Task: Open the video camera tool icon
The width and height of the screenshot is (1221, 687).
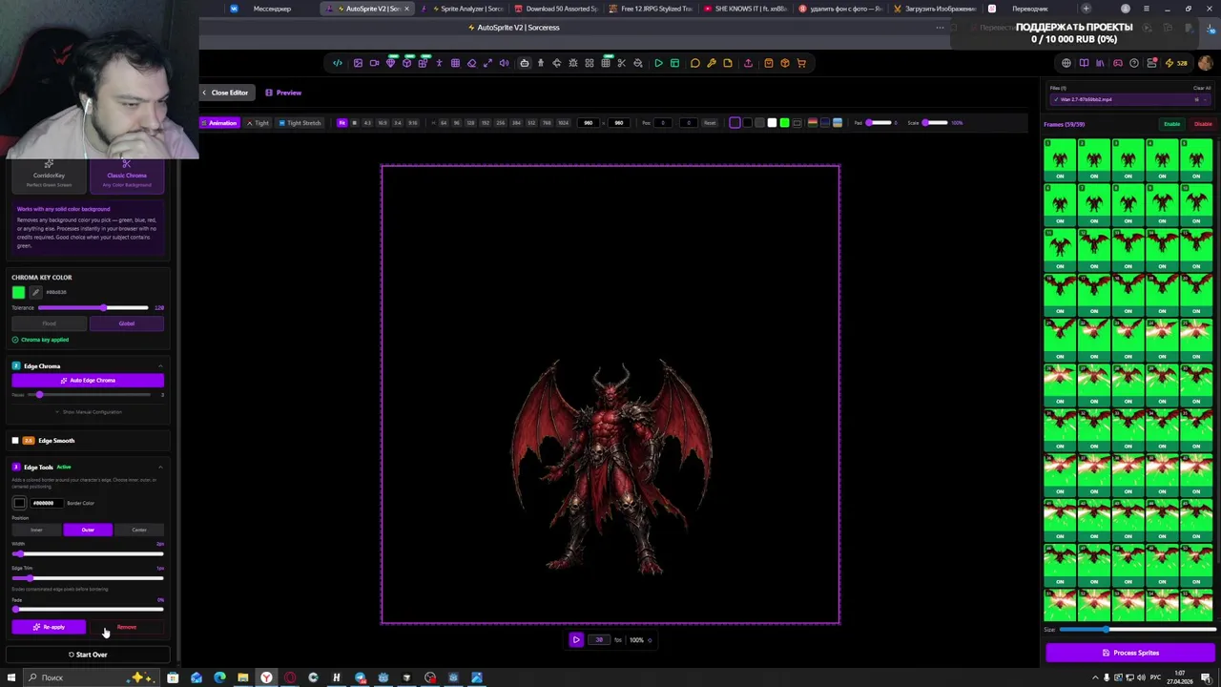Action: pyautogui.click(x=374, y=63)
